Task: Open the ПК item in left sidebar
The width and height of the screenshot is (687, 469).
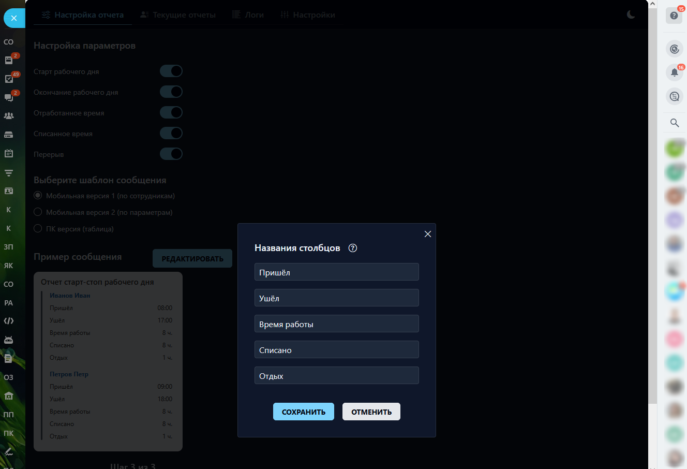Action: (9, 433)
